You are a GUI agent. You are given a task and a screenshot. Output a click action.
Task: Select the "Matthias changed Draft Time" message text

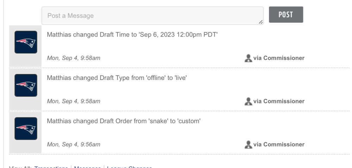132,35
